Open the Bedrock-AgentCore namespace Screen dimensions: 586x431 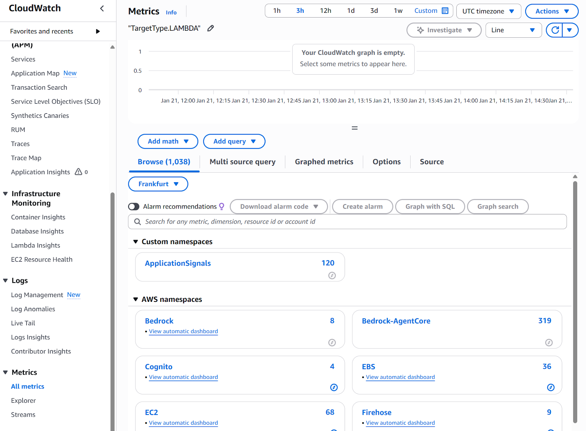(x=396, y=321)
